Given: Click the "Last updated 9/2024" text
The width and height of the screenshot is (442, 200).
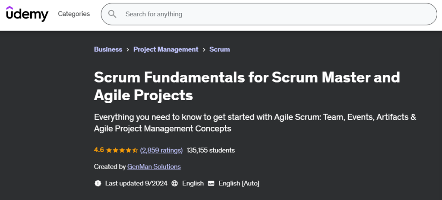Looking at the screenshot, I should coord(136,183).
